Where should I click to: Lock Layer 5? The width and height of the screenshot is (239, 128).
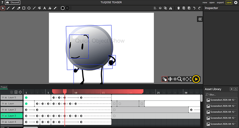tap(6, 98)
